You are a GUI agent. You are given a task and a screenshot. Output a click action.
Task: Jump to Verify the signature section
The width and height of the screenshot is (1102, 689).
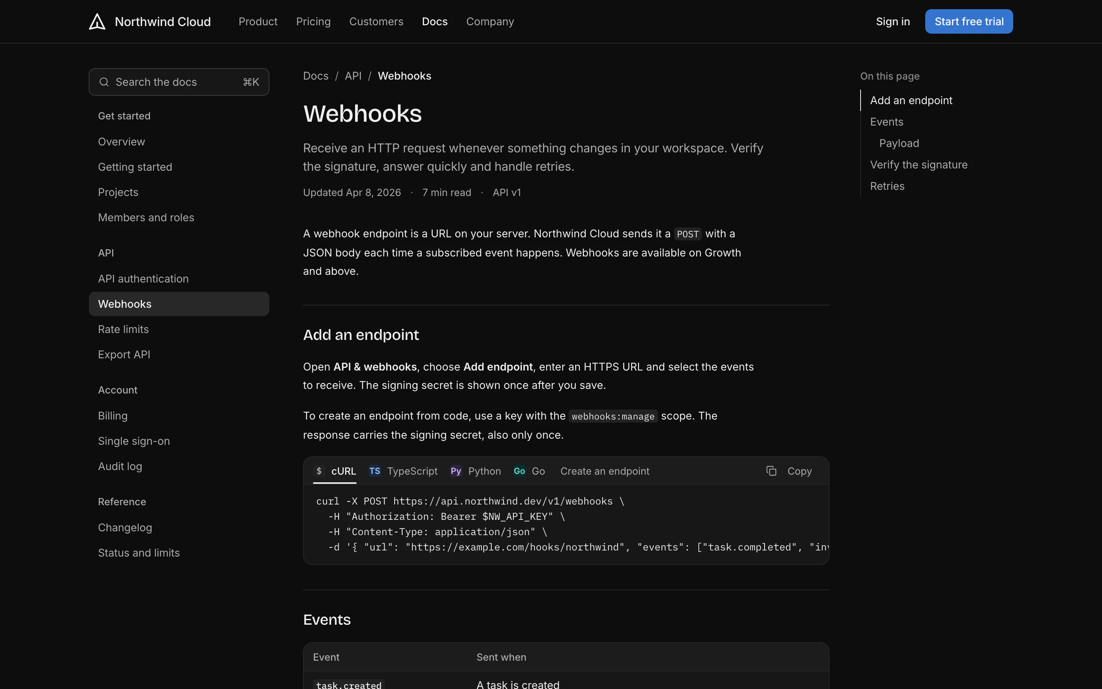pyautogui.click(x=918, y=165)
